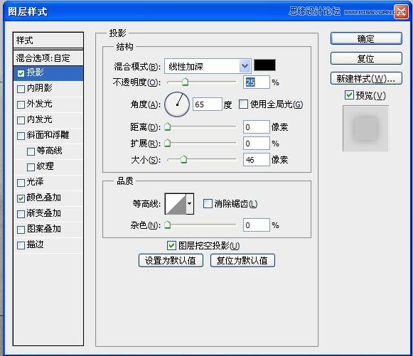Click the 杂色 value field

tap(257, 225)
